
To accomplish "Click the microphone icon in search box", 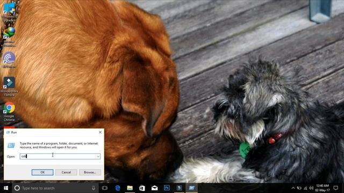I will [x=94, y=188].
